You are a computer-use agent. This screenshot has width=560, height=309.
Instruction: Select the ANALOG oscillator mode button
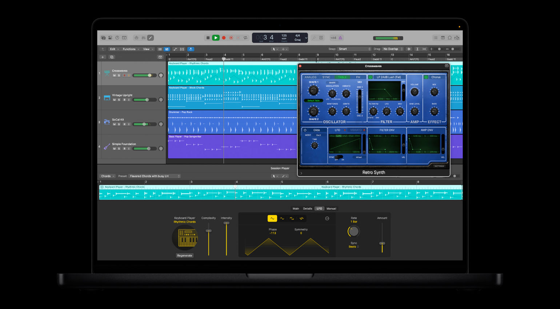pos(310,77)
